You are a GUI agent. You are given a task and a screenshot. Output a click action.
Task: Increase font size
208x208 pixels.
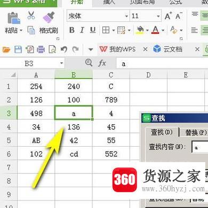[x=168, y=16]
